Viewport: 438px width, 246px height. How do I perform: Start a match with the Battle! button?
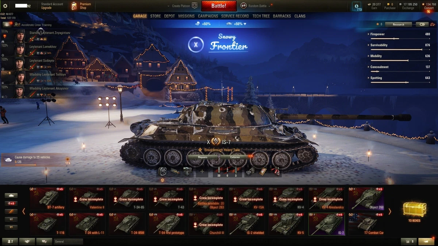tap(219, 6)
